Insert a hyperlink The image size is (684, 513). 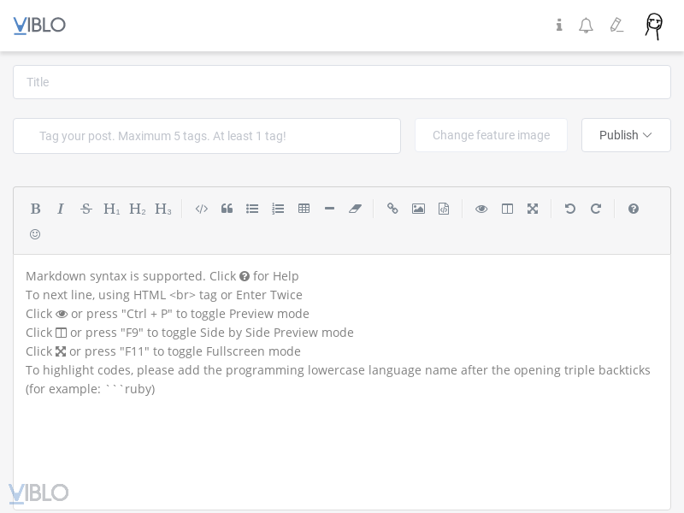392,209
